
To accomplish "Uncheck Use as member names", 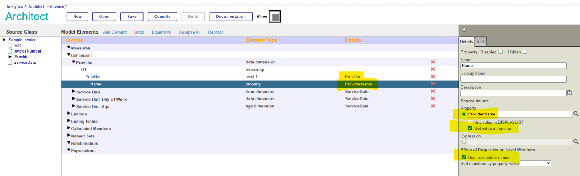I will [464, 158].
